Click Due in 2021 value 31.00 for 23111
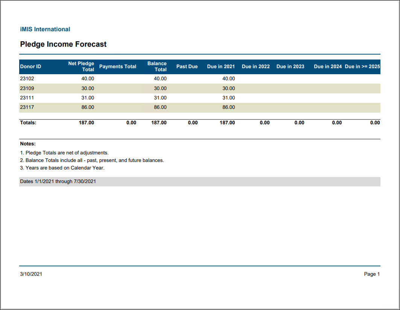 [x=228, y=98]
